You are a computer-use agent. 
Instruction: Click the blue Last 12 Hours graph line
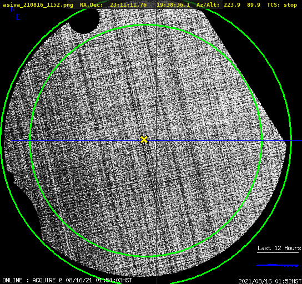[278, 265]
